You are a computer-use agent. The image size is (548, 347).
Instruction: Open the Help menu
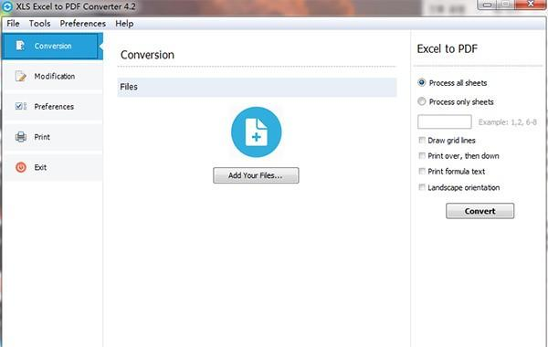point(124,24)
